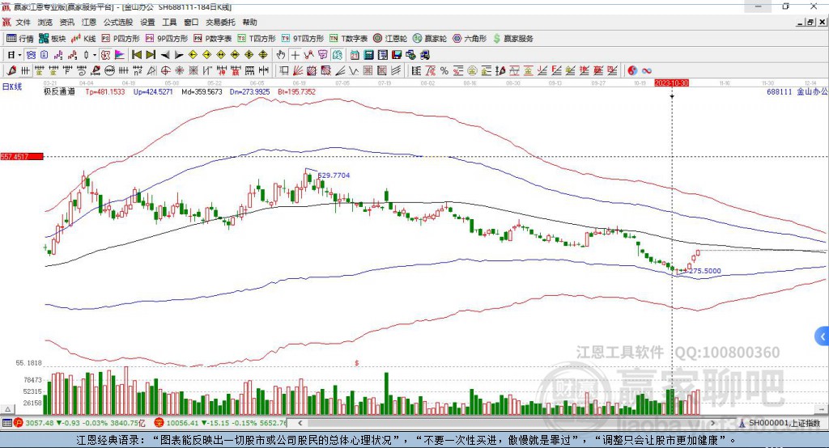Expand the 日 period dropdown arrow
Viewport: 829px width, 448px height.
coord(19,55)
